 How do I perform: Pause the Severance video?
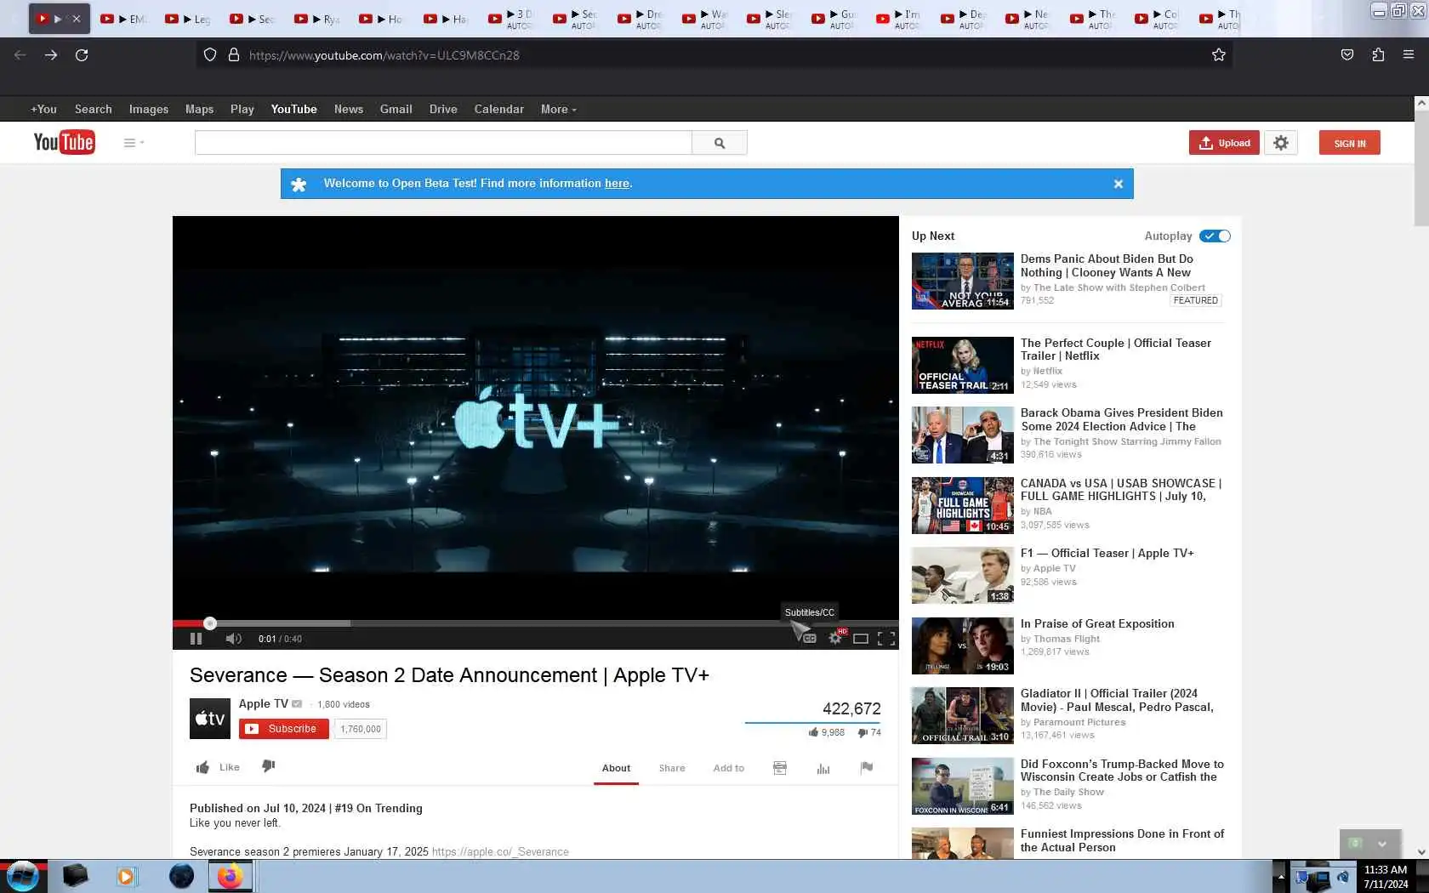pyautogui.click(x=196, y=639)
